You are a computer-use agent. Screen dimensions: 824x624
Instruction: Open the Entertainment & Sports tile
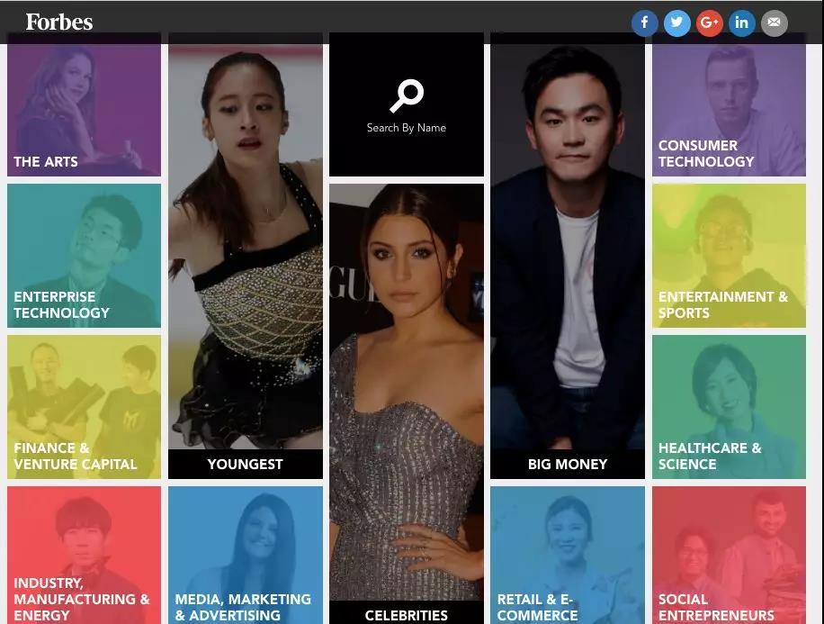click(729, 256)
